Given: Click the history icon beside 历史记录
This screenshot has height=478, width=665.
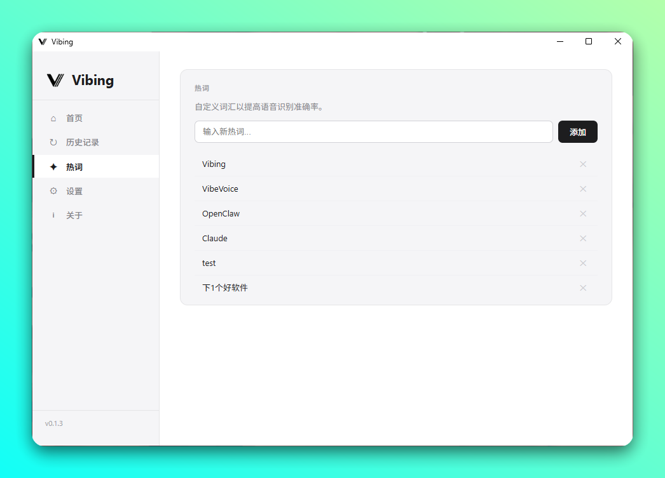Looking at the screenshot, I should pyautogui.click(x=53, y=142).
